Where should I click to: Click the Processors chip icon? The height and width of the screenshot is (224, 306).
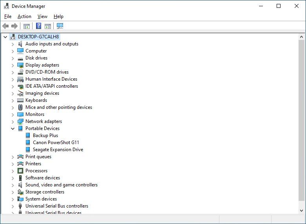click(x=20, y=171)
